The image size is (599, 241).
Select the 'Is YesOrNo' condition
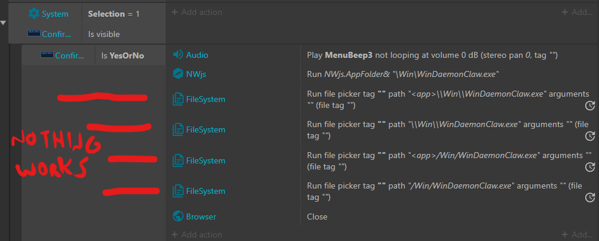[x=123, y=55]
